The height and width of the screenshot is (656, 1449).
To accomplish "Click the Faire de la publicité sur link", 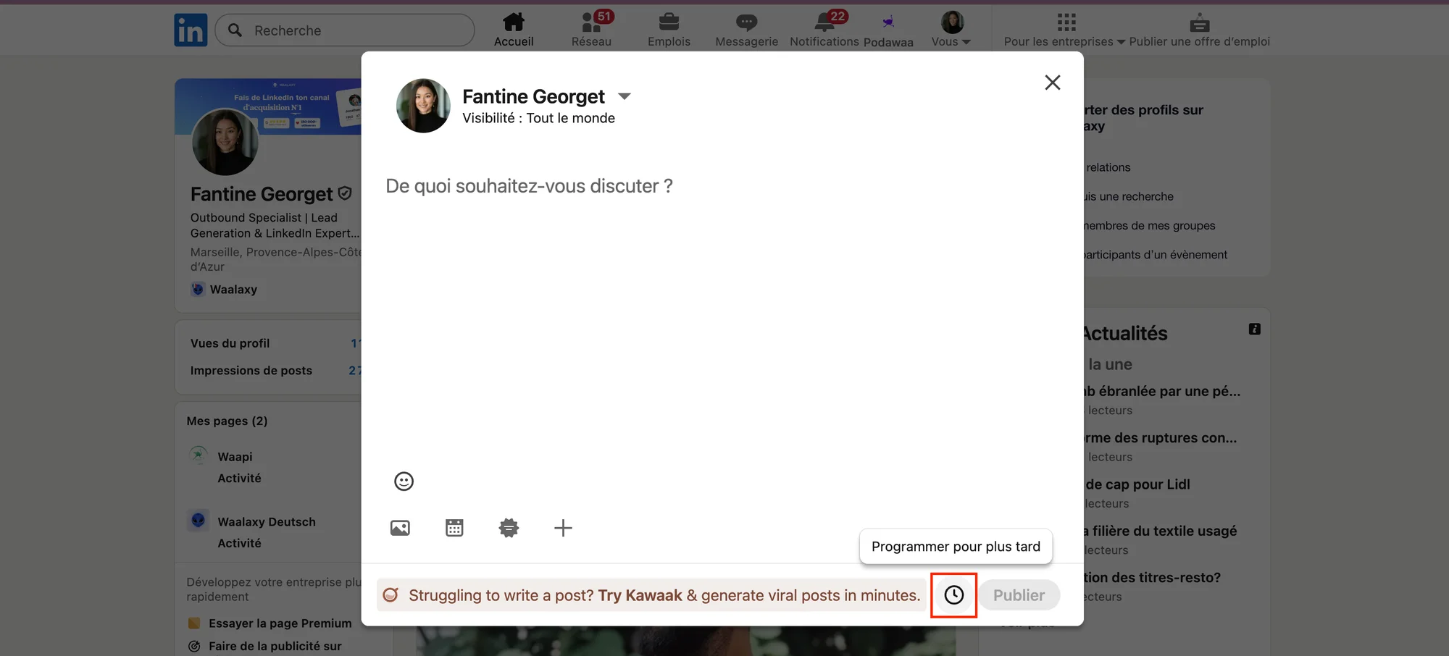I will pos(275,646).
